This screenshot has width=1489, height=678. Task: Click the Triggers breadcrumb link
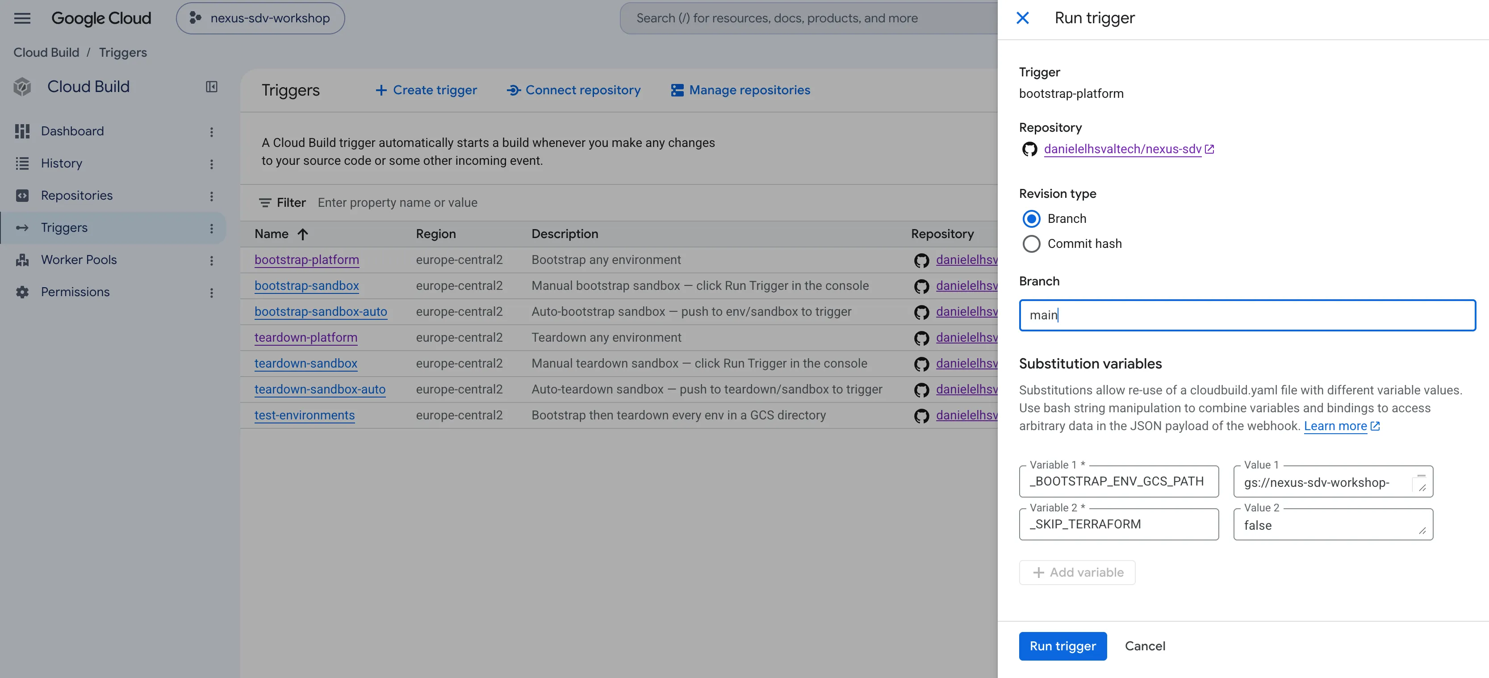(x=122, y=53)
